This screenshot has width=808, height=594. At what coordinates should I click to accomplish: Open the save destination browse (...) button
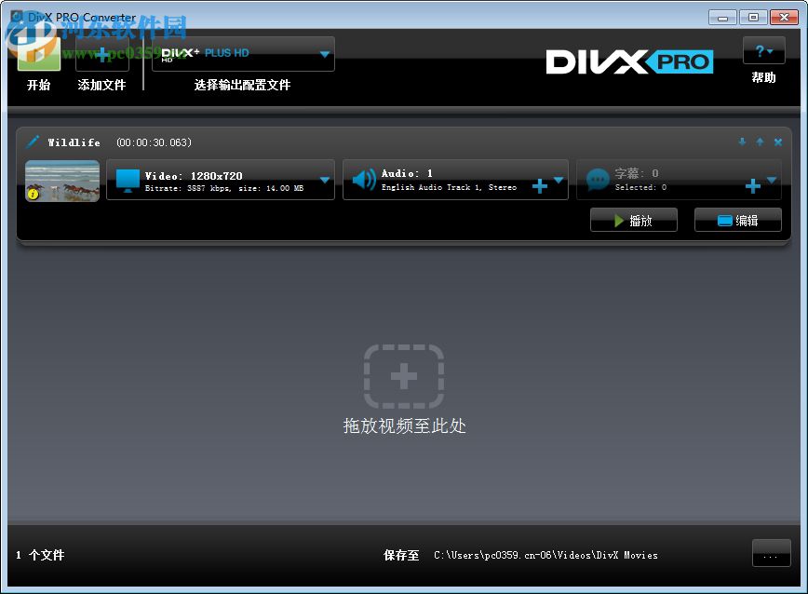771,553
